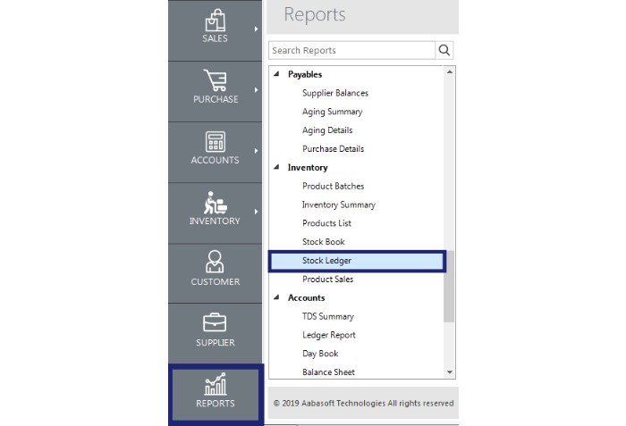Expand the Sales submenu arrow

pos(256,29)
